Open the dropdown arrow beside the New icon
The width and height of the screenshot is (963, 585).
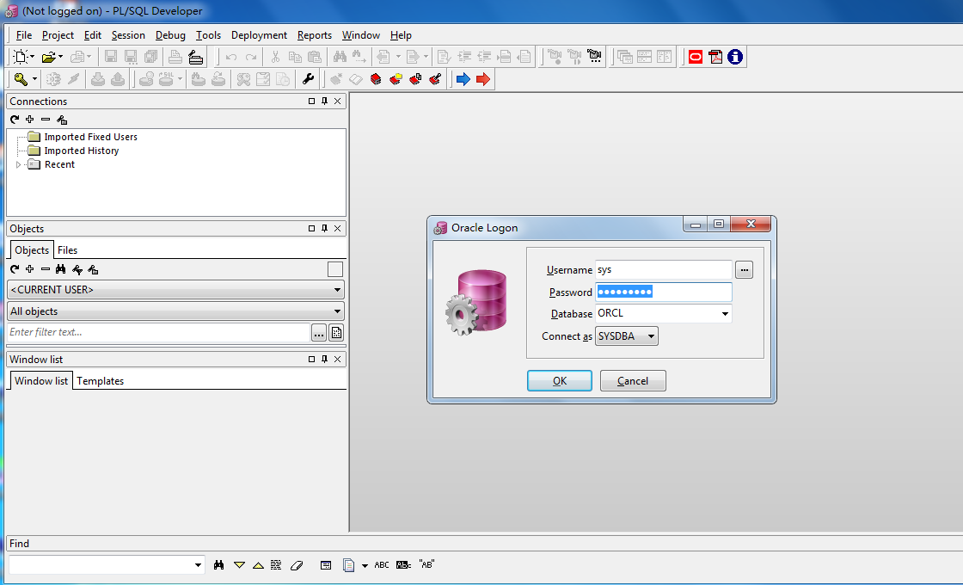(32, 57)
